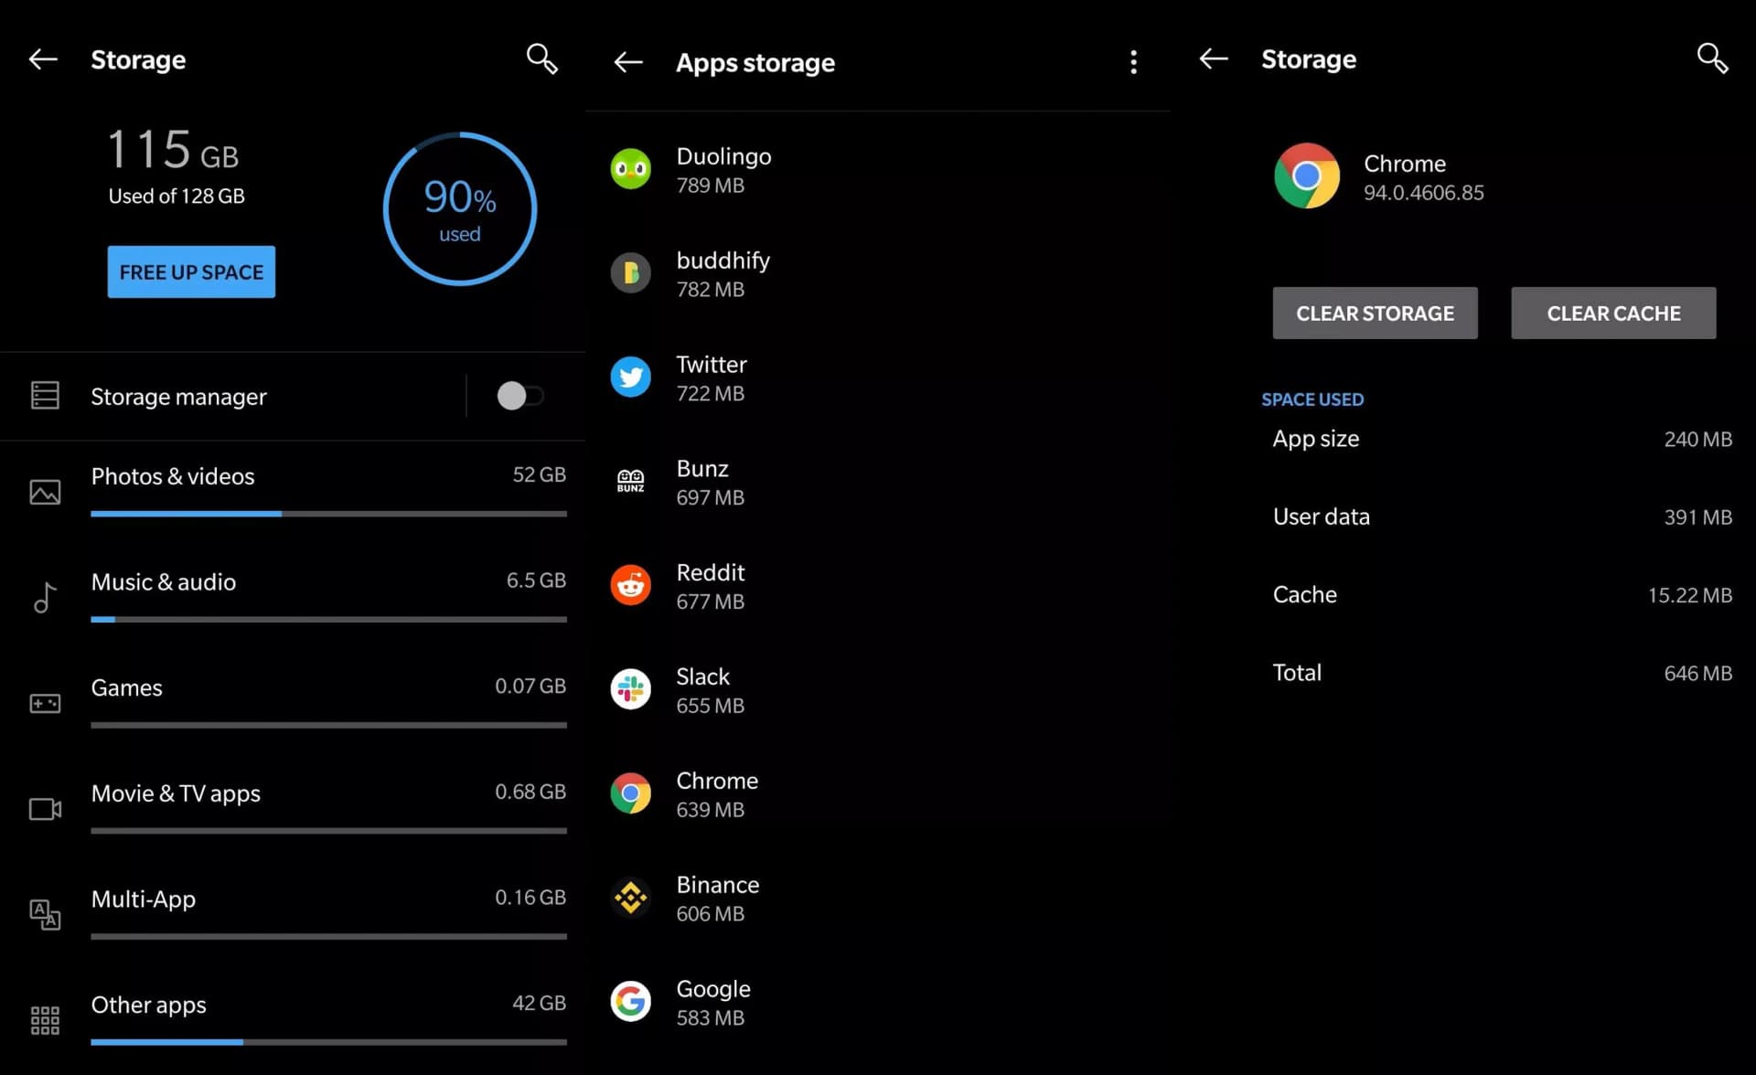Open Reddit's storage entry via its icon
Screen dimensions: 1756x1075
(630, 585)
